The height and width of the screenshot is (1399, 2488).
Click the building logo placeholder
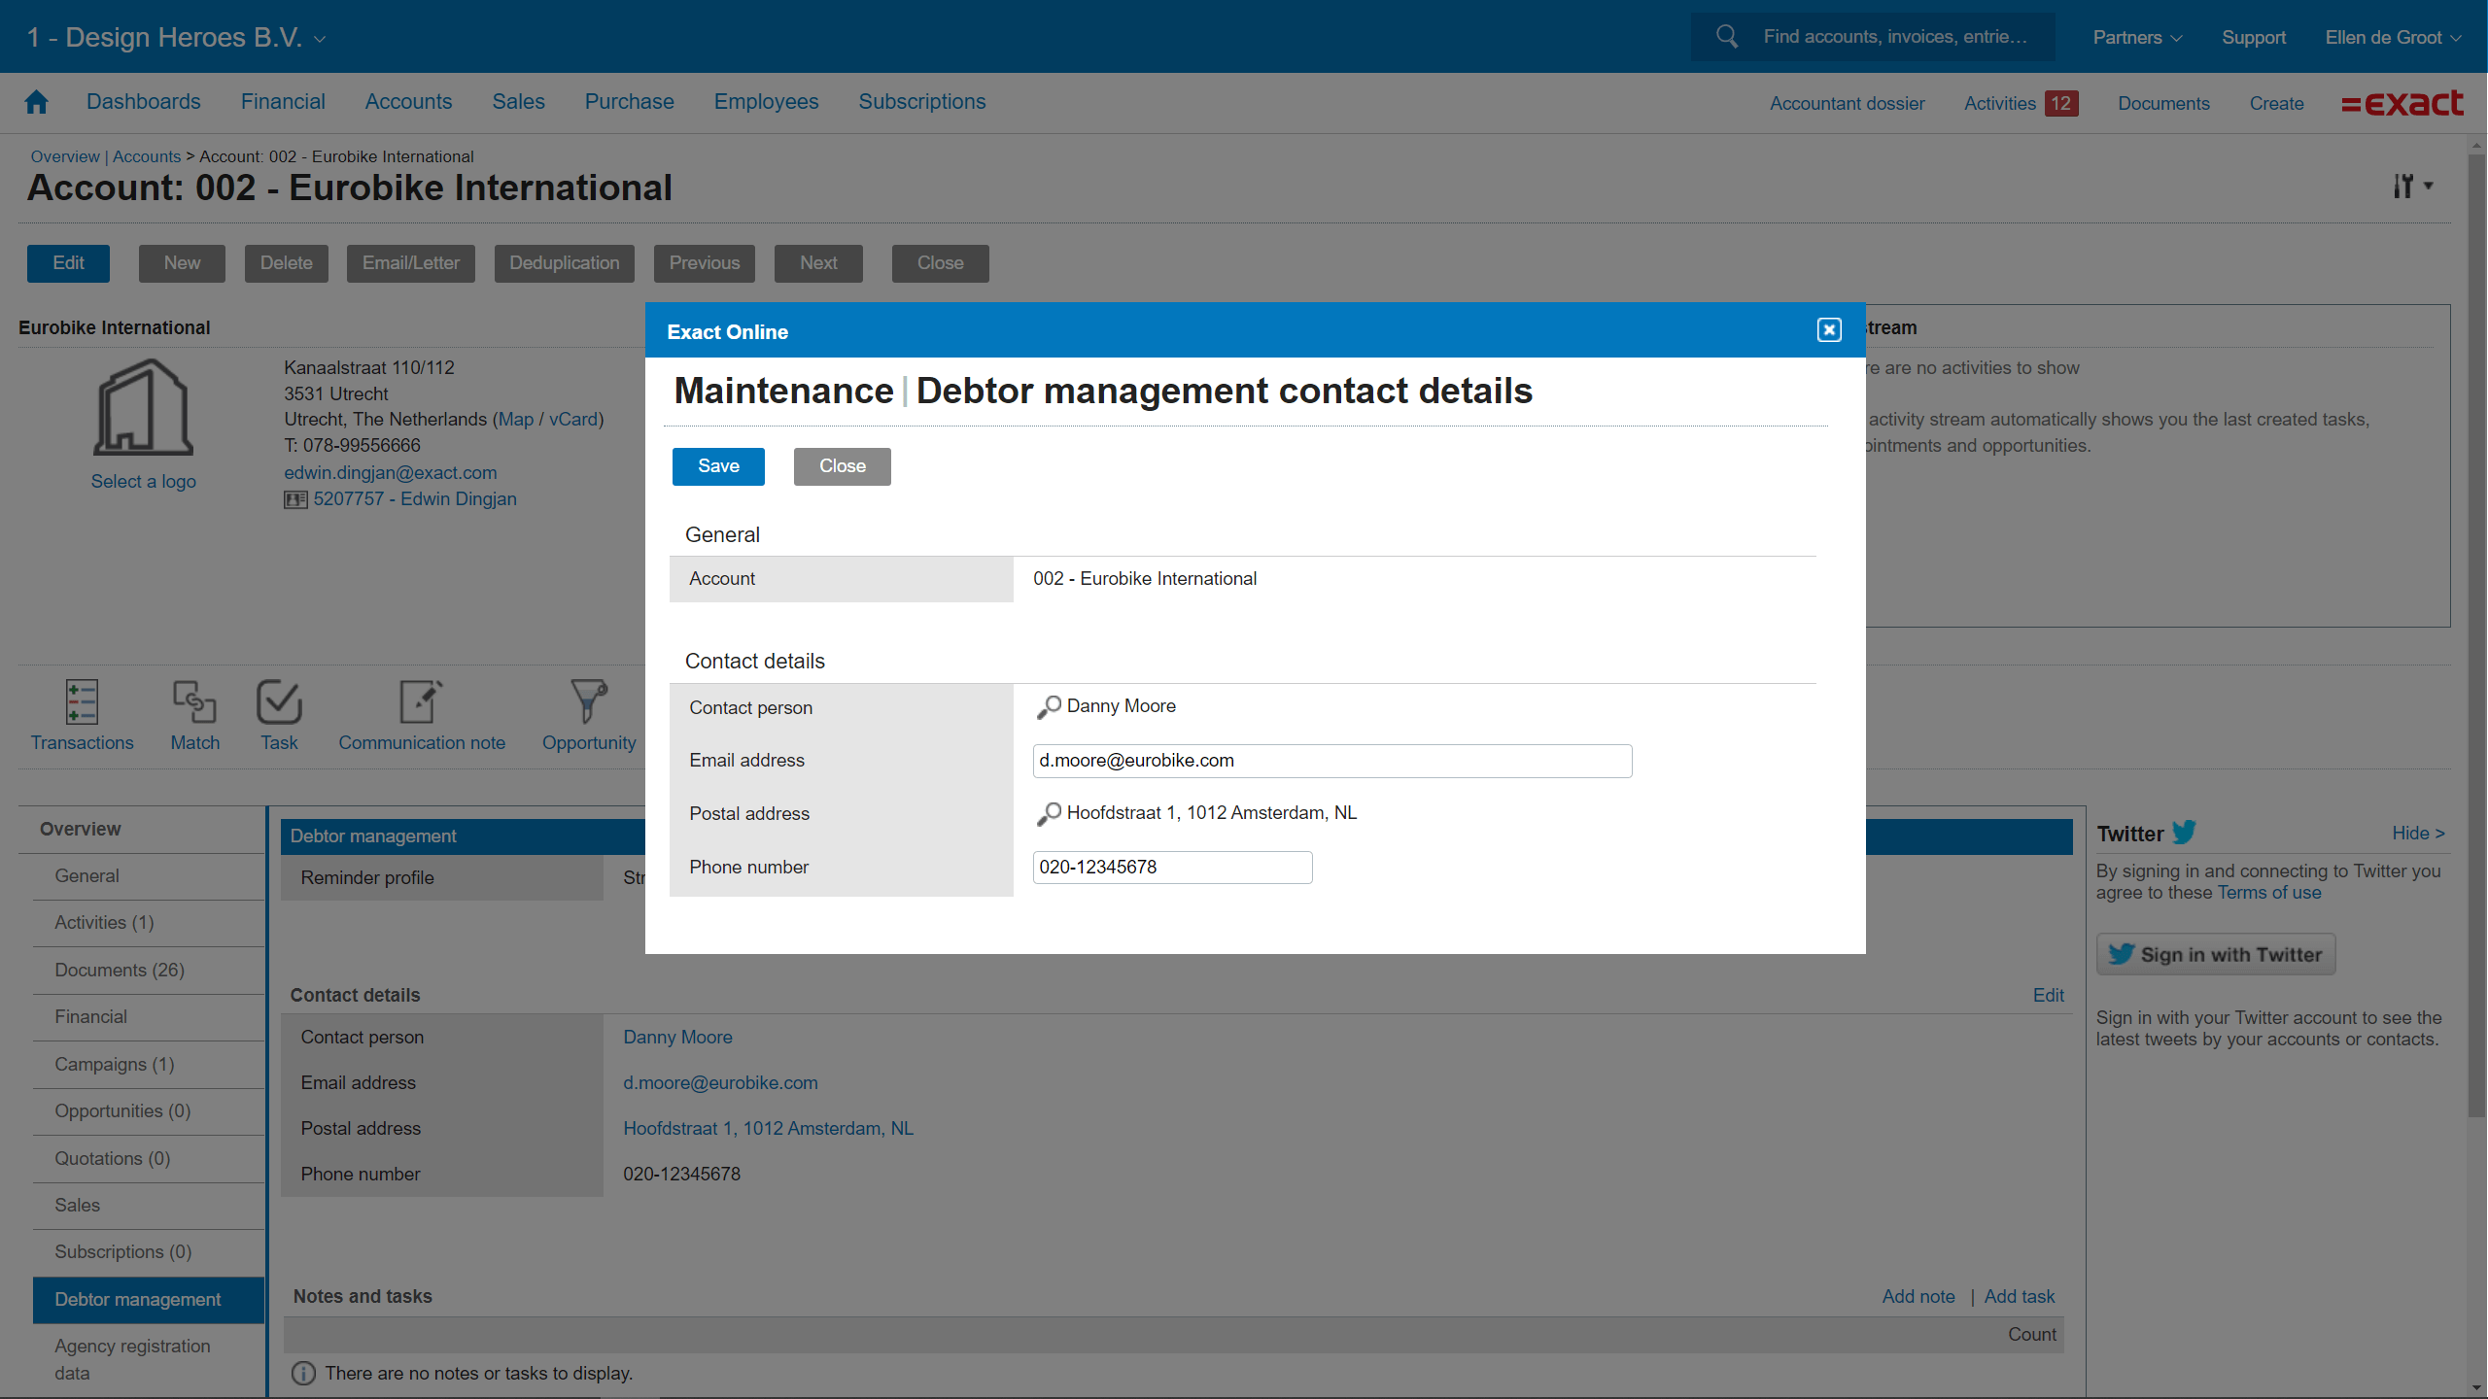144,407
